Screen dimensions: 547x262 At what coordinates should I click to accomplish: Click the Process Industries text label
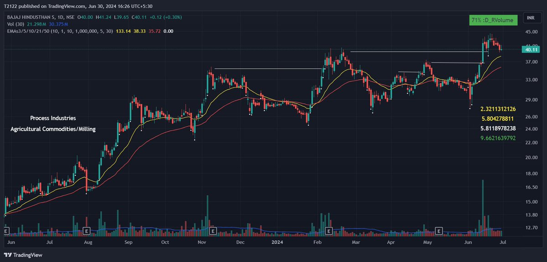pyautogui.click(x=53, y=118)
